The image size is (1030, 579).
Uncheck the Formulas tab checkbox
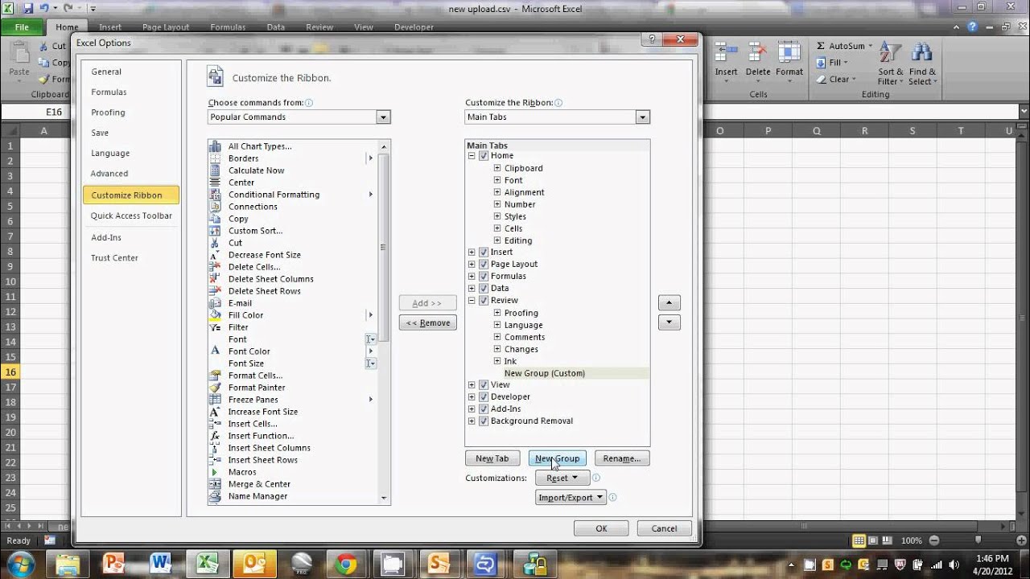pos(484,277)
